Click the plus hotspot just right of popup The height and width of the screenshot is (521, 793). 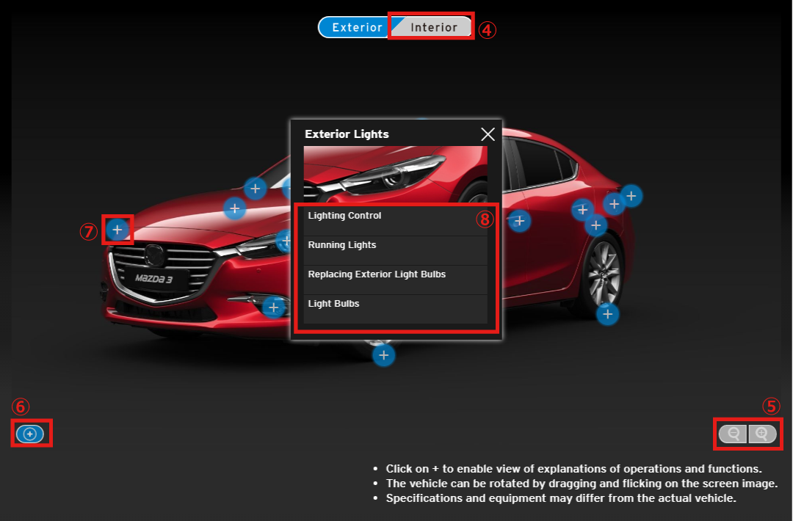[x=519, y=220]
